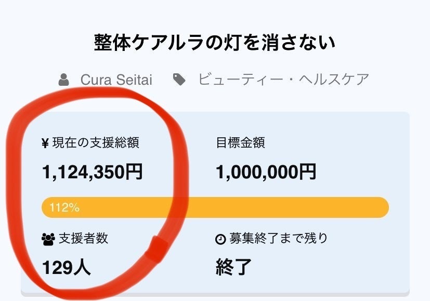Click the project title 整体ケアルラの灯を消さない
This screenshot has height=301, width=430.
point(215,43)
